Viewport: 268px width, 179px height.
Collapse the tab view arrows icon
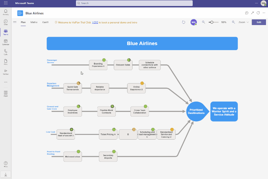[253, 13]
